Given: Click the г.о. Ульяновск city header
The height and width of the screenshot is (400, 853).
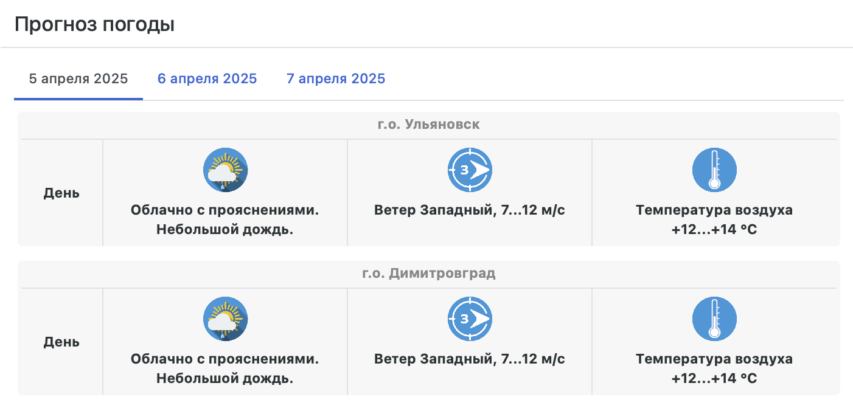Looking at the screenshot, I should click(428, 125).
